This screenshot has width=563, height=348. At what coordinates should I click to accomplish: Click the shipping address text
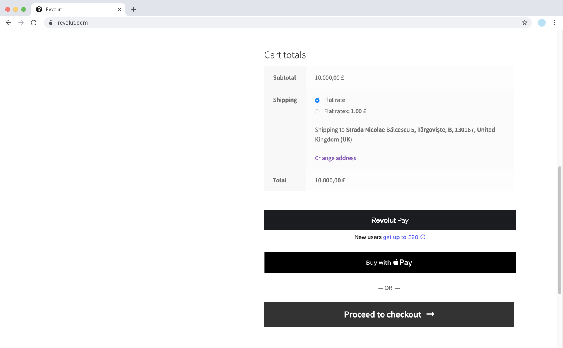tap(405, 134)
